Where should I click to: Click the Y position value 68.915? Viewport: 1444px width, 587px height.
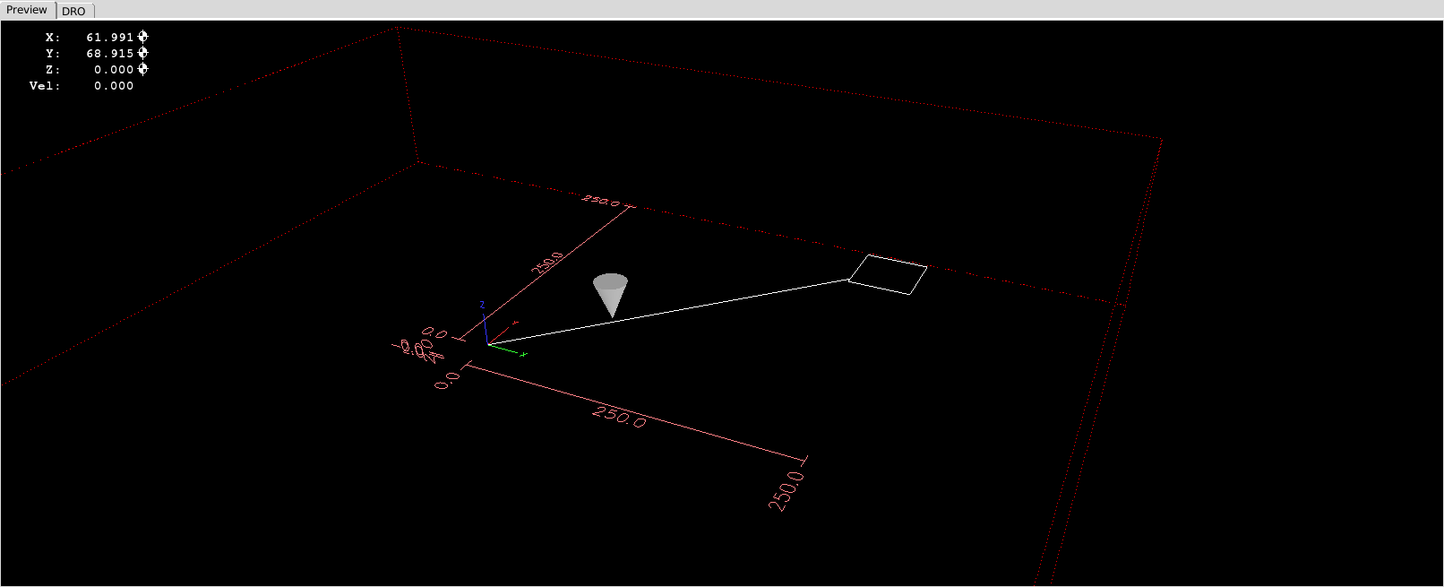pyautogui.click(x=109, y=53)
